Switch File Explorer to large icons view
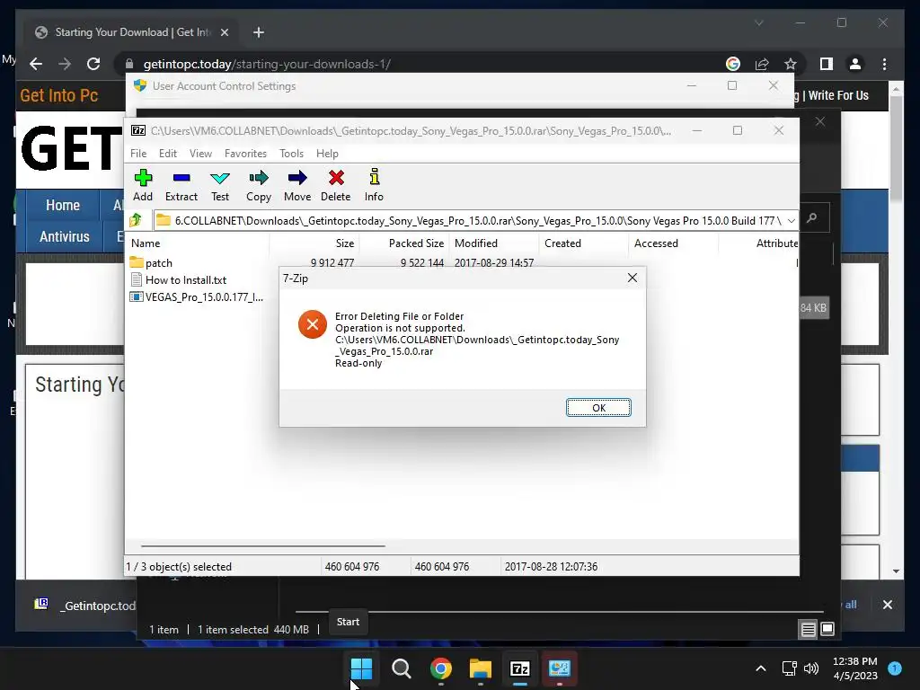The width and height of the screenshot is (920, 690). [x=827, y=630]
